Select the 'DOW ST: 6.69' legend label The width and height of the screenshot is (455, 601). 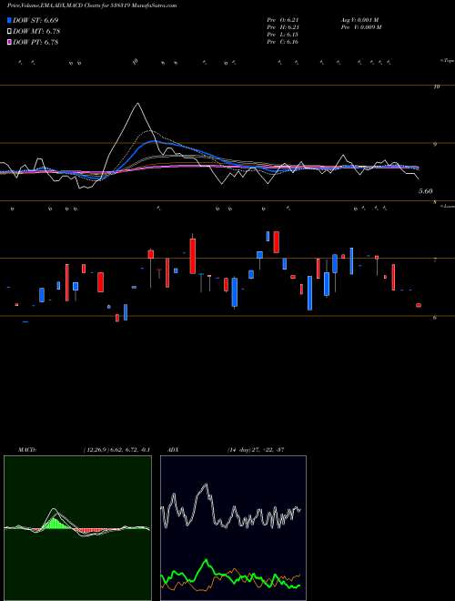coord(35,20)
